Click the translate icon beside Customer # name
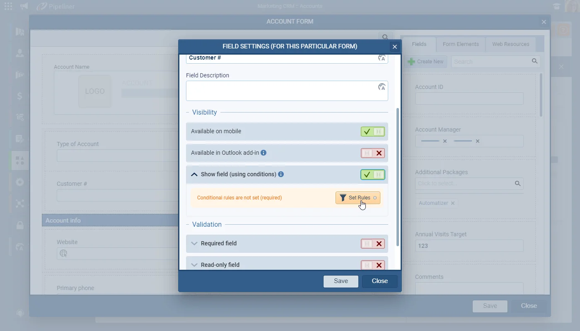580x331 pixels. pyautogui.click(x=382, y=58)
